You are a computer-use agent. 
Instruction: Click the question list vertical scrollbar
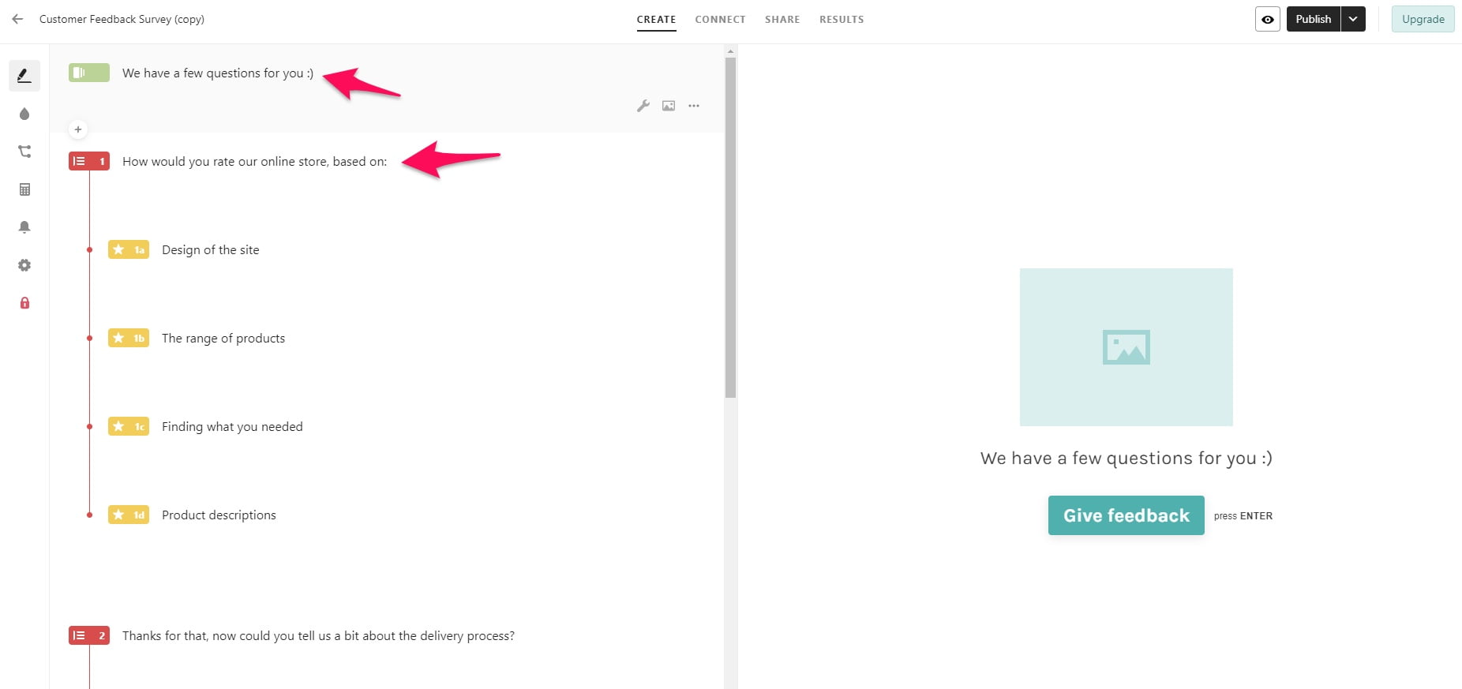730,227
